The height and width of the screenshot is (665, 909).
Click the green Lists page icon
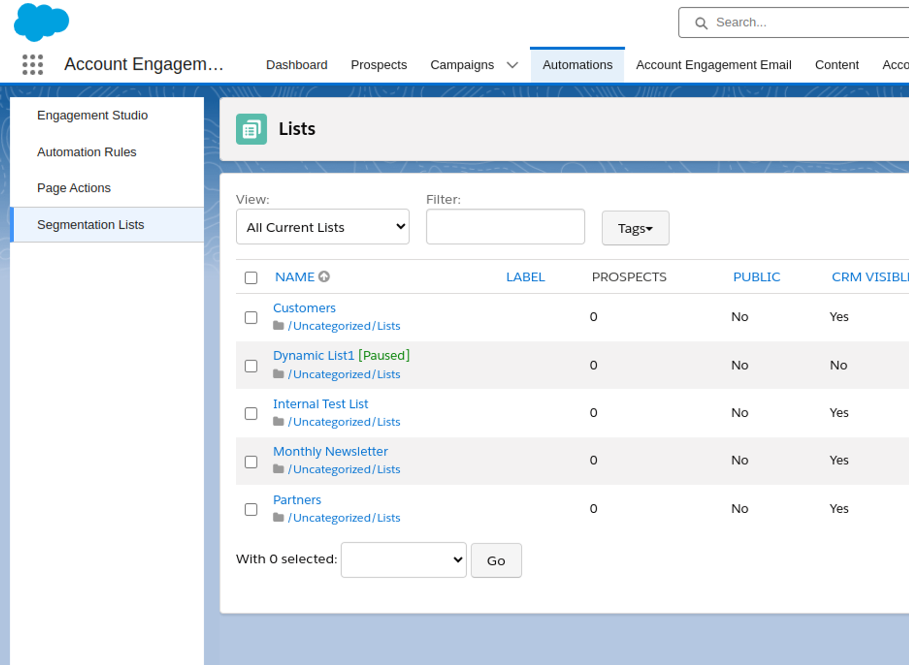pyautogui.click(x=251, y=129)
